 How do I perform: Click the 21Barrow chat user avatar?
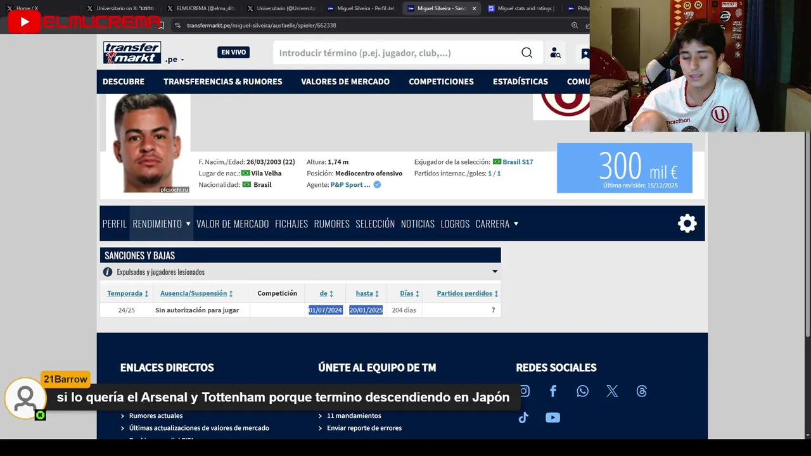coord(25,398)
